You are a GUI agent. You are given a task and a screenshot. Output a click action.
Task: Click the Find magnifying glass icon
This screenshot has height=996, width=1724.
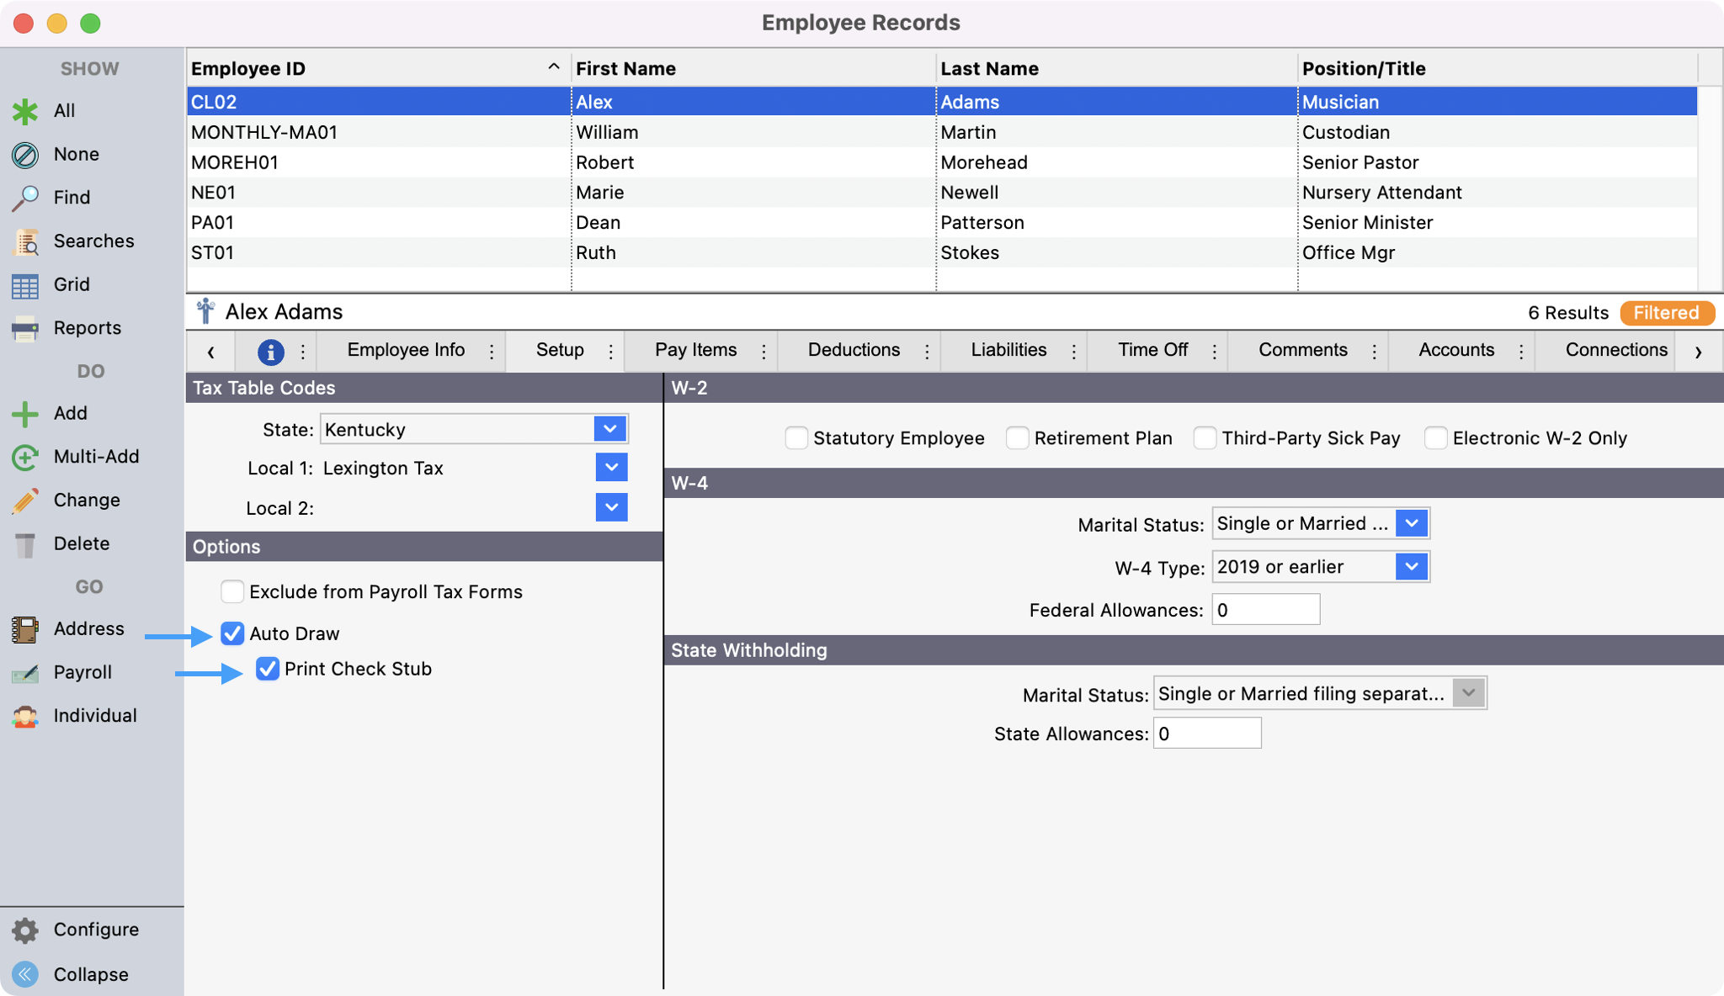coord(25,198)
